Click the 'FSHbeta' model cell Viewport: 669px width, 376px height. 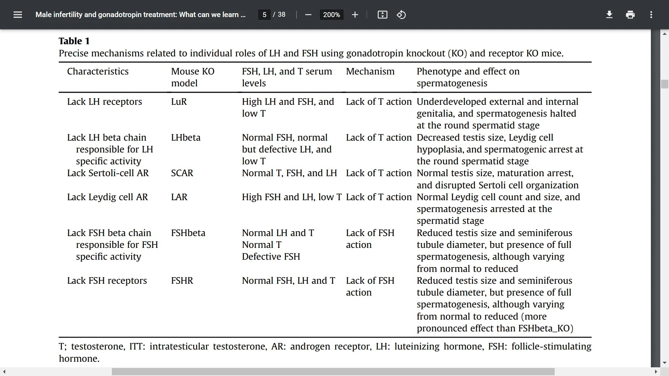(188, 233)
